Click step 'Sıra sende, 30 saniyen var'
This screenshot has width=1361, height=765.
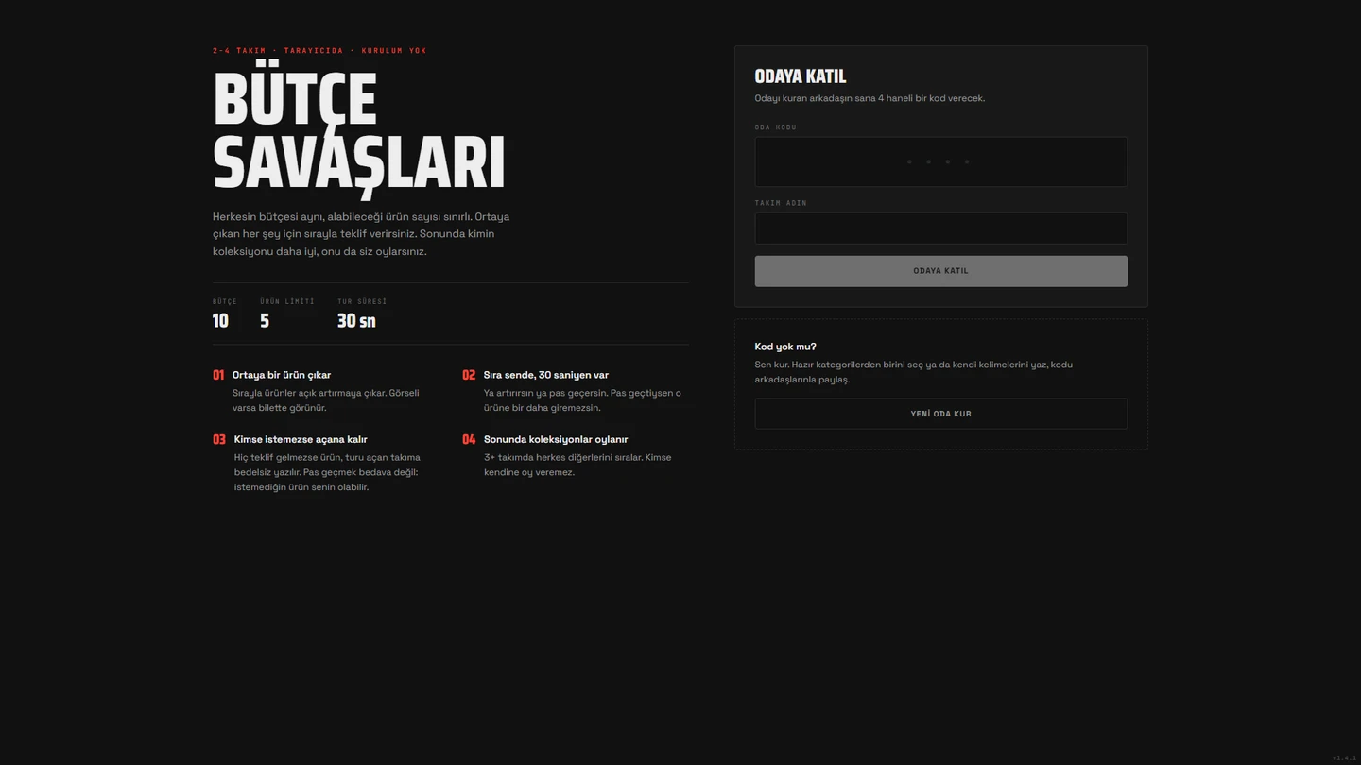point(546,375)
